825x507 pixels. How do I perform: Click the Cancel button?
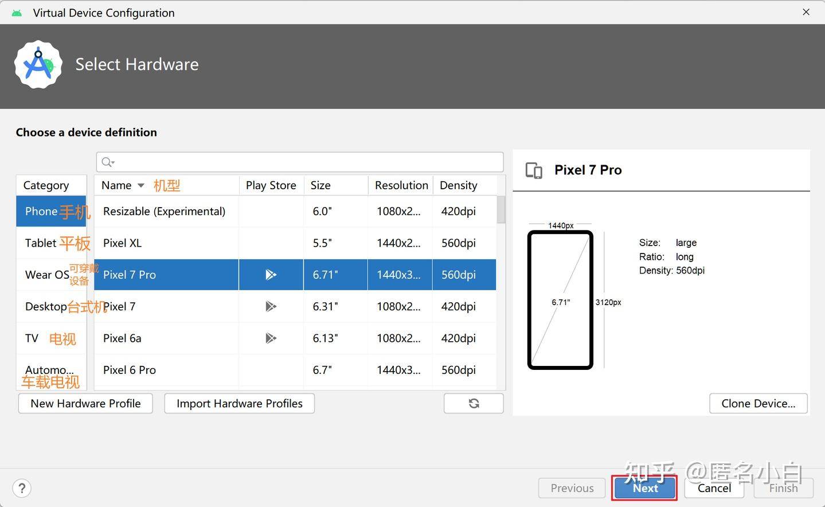click(x=714, y=488)
